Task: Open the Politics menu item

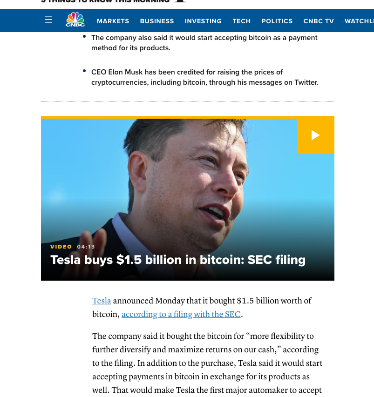Action: (277, 21)
